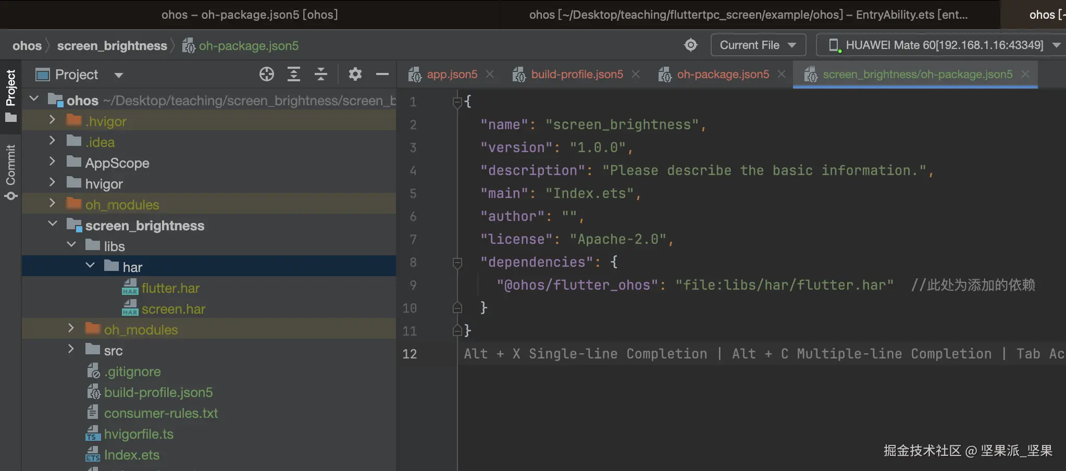Expand the AppScope folder
This screenshot has width=1066, height=471.
pyautogui.click(x=52, y=162)
